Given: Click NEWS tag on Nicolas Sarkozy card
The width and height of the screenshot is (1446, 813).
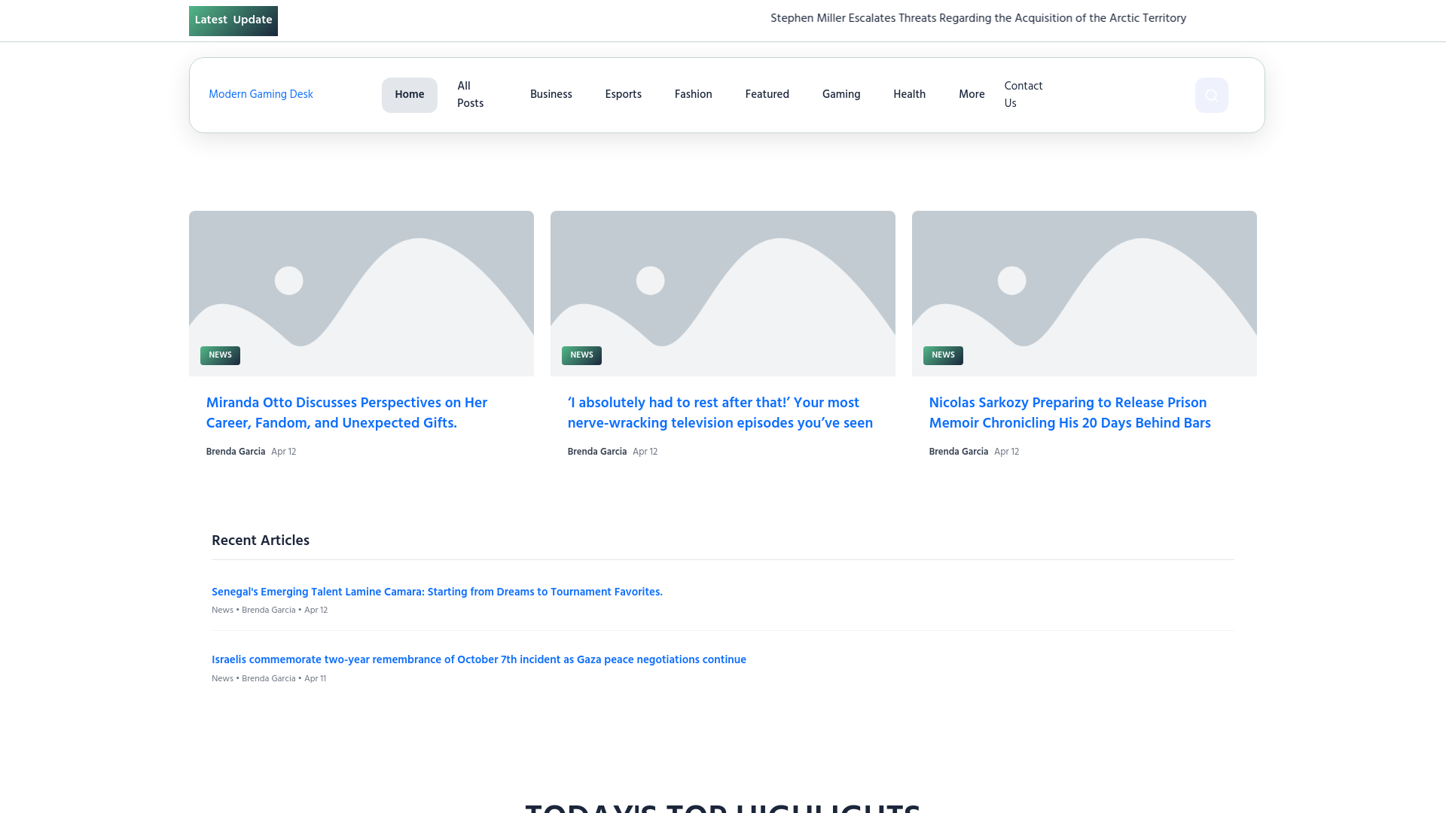Looking at the screenshot, I should 943,355.
